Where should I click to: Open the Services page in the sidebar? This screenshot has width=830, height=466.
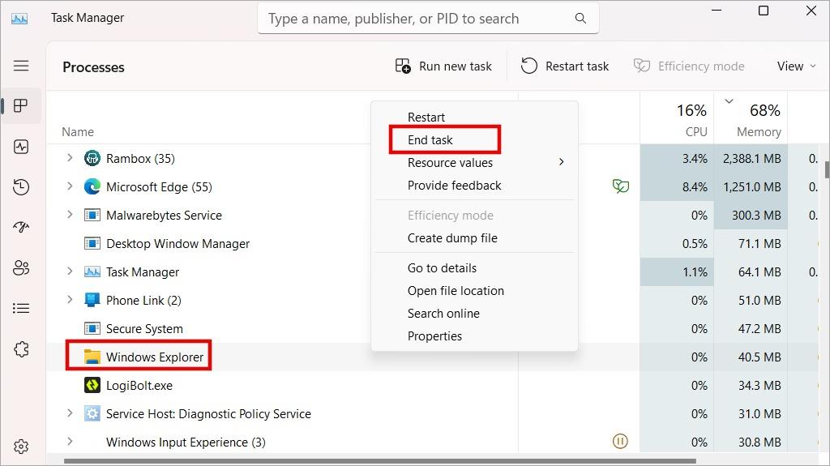point(21,349)
